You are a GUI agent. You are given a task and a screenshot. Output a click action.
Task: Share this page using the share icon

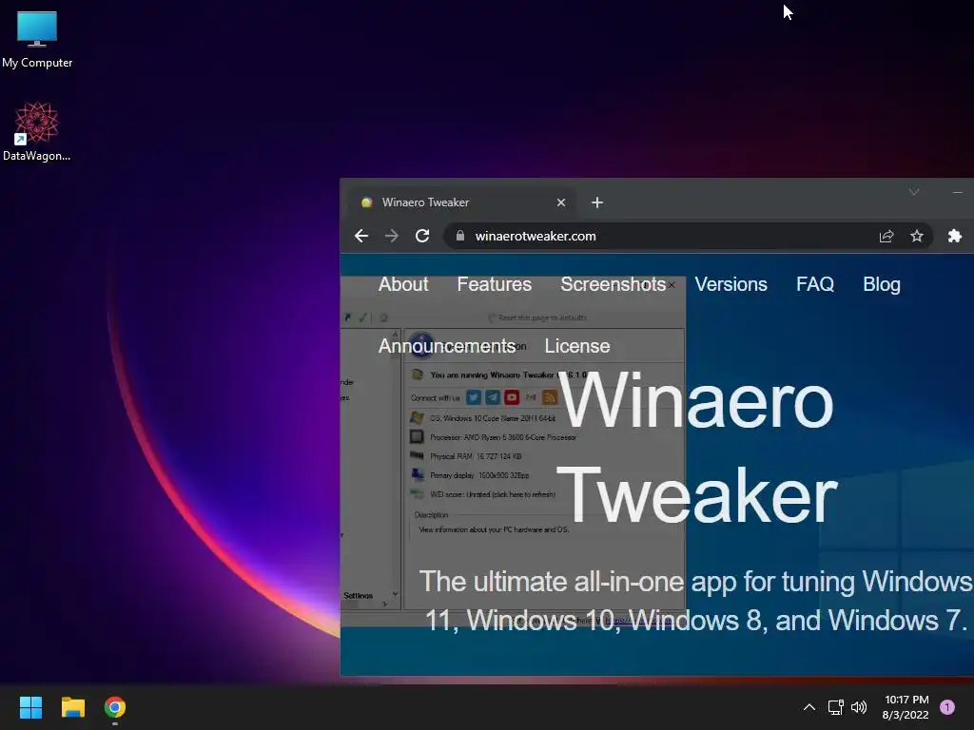pyautogui.click(x=886, y=236)
